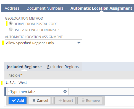
Task: Cancel the region line edit
Action: click(40, 100)
